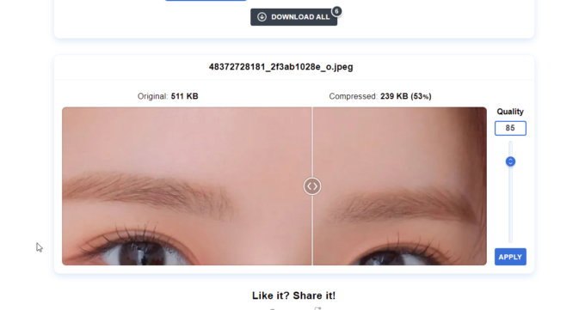
Task: Click the image comparison divider handle
Action: [312, 186]
